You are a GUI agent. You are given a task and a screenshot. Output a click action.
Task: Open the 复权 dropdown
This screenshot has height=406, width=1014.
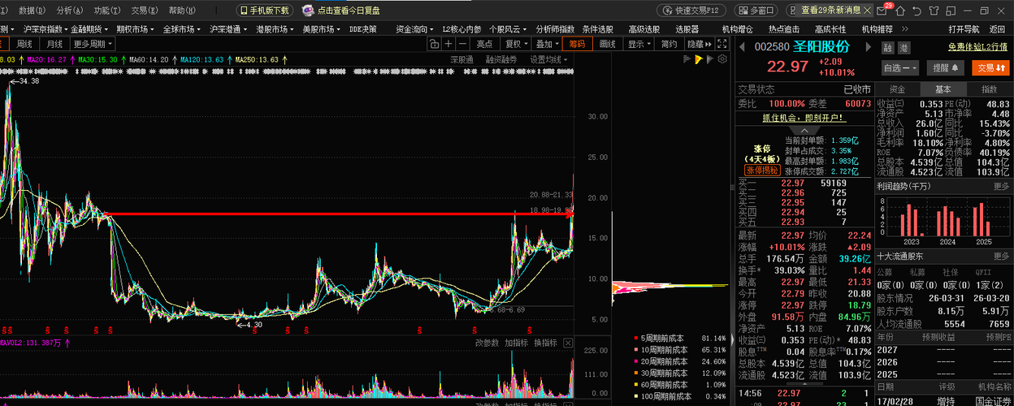click(517, 44)
